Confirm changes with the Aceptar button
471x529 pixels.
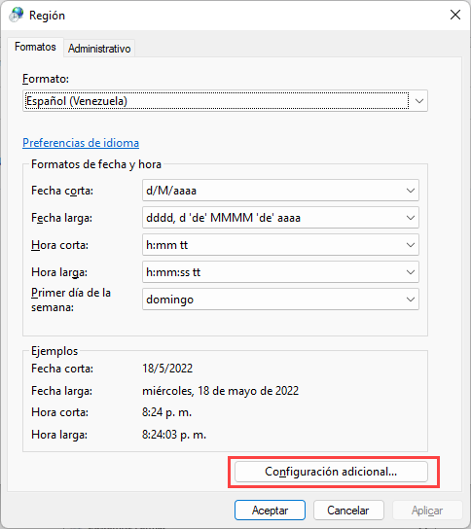271,511
